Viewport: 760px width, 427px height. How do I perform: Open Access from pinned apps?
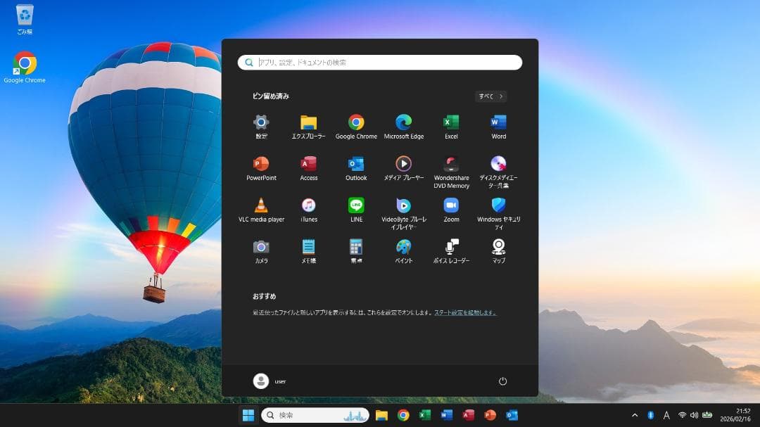point(309,169)
